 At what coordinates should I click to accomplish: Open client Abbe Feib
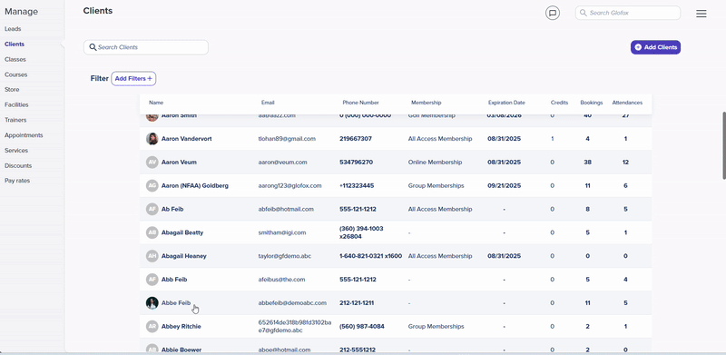tap(176, 303)
